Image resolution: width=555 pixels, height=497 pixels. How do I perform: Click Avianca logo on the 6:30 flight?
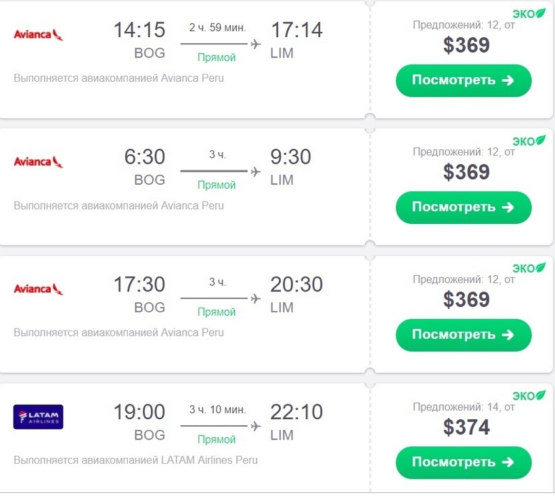pyautogui.click(x=38, y=162)
